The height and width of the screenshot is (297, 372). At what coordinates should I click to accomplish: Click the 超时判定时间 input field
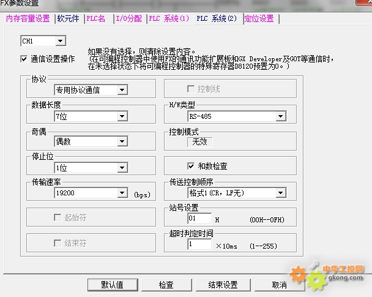(199, 244)
